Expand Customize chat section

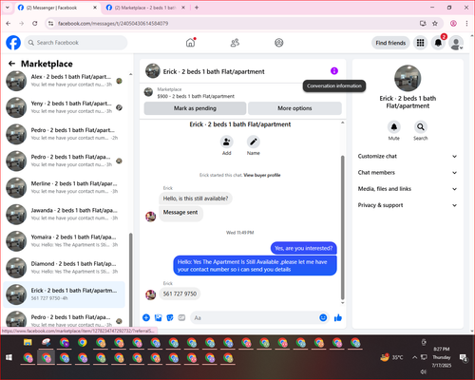pos(408,156)
